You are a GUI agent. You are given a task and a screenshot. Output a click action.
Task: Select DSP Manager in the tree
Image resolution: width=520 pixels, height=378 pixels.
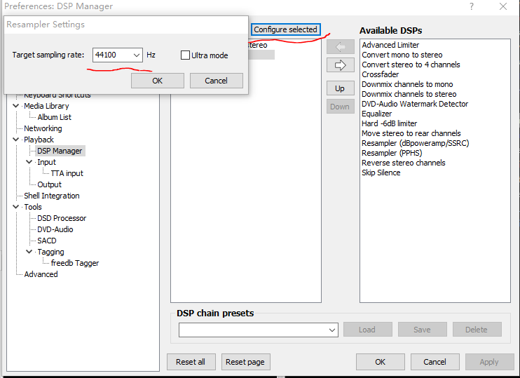[60, 151]
